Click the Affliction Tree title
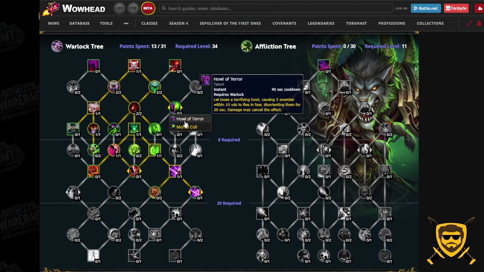The height and width of the screenshot is (272, 484). point(275,46)
